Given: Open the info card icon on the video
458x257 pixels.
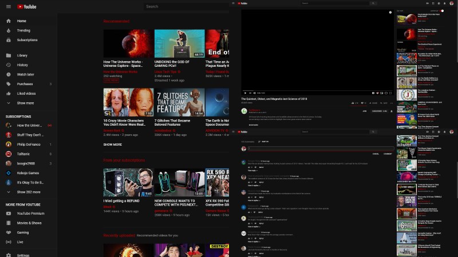Looking at the screenshot, I should pyautogui.click(x=390, y=12).
